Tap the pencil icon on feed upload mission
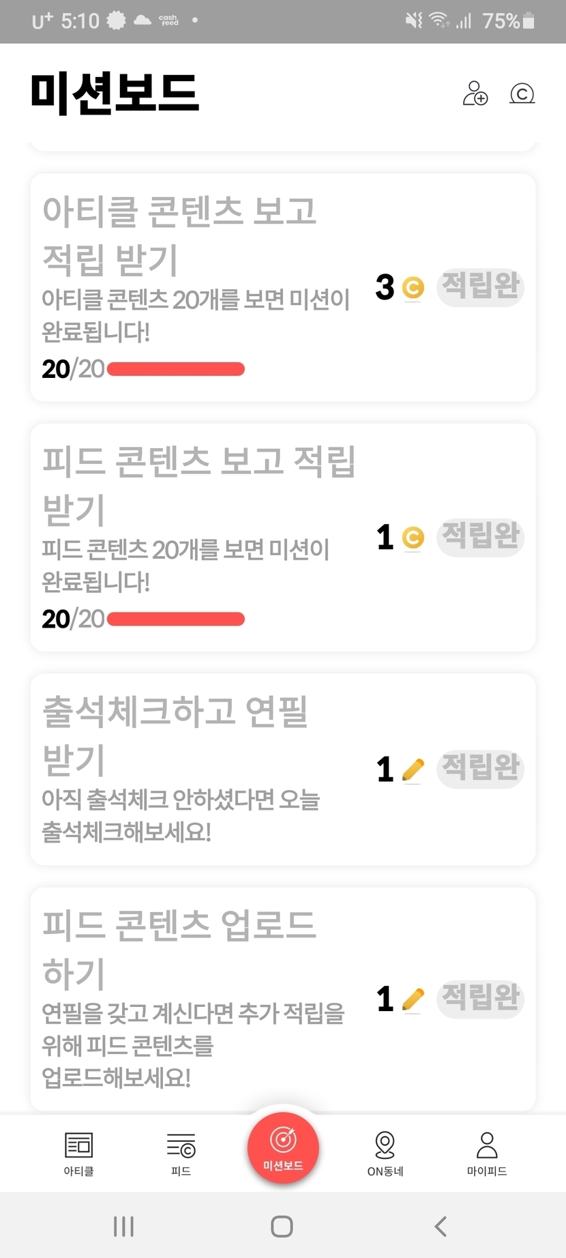The height and width of the screenshot is (1258, 566). 413,999
